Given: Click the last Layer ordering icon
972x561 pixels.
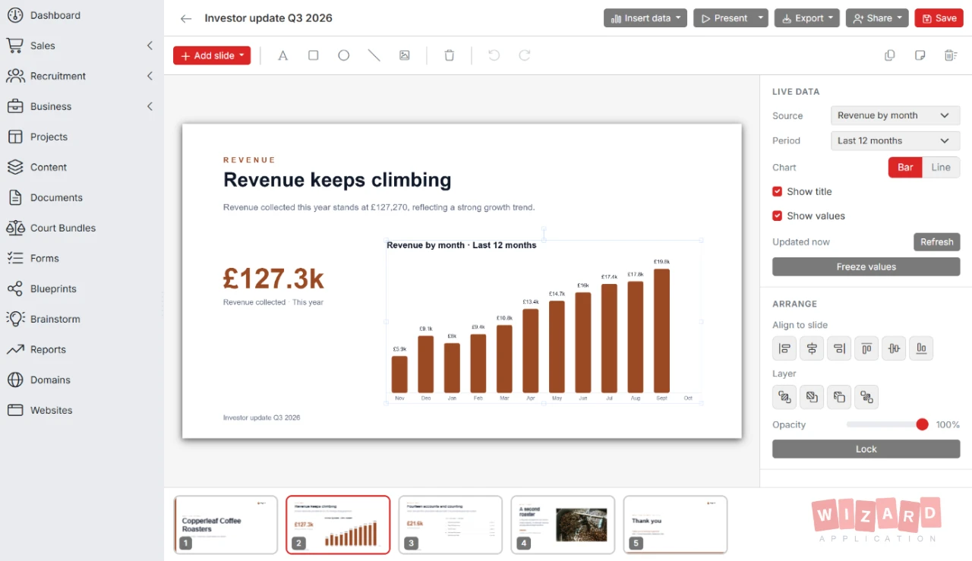Looking at the screenshot, I should (x=866, y=396).
